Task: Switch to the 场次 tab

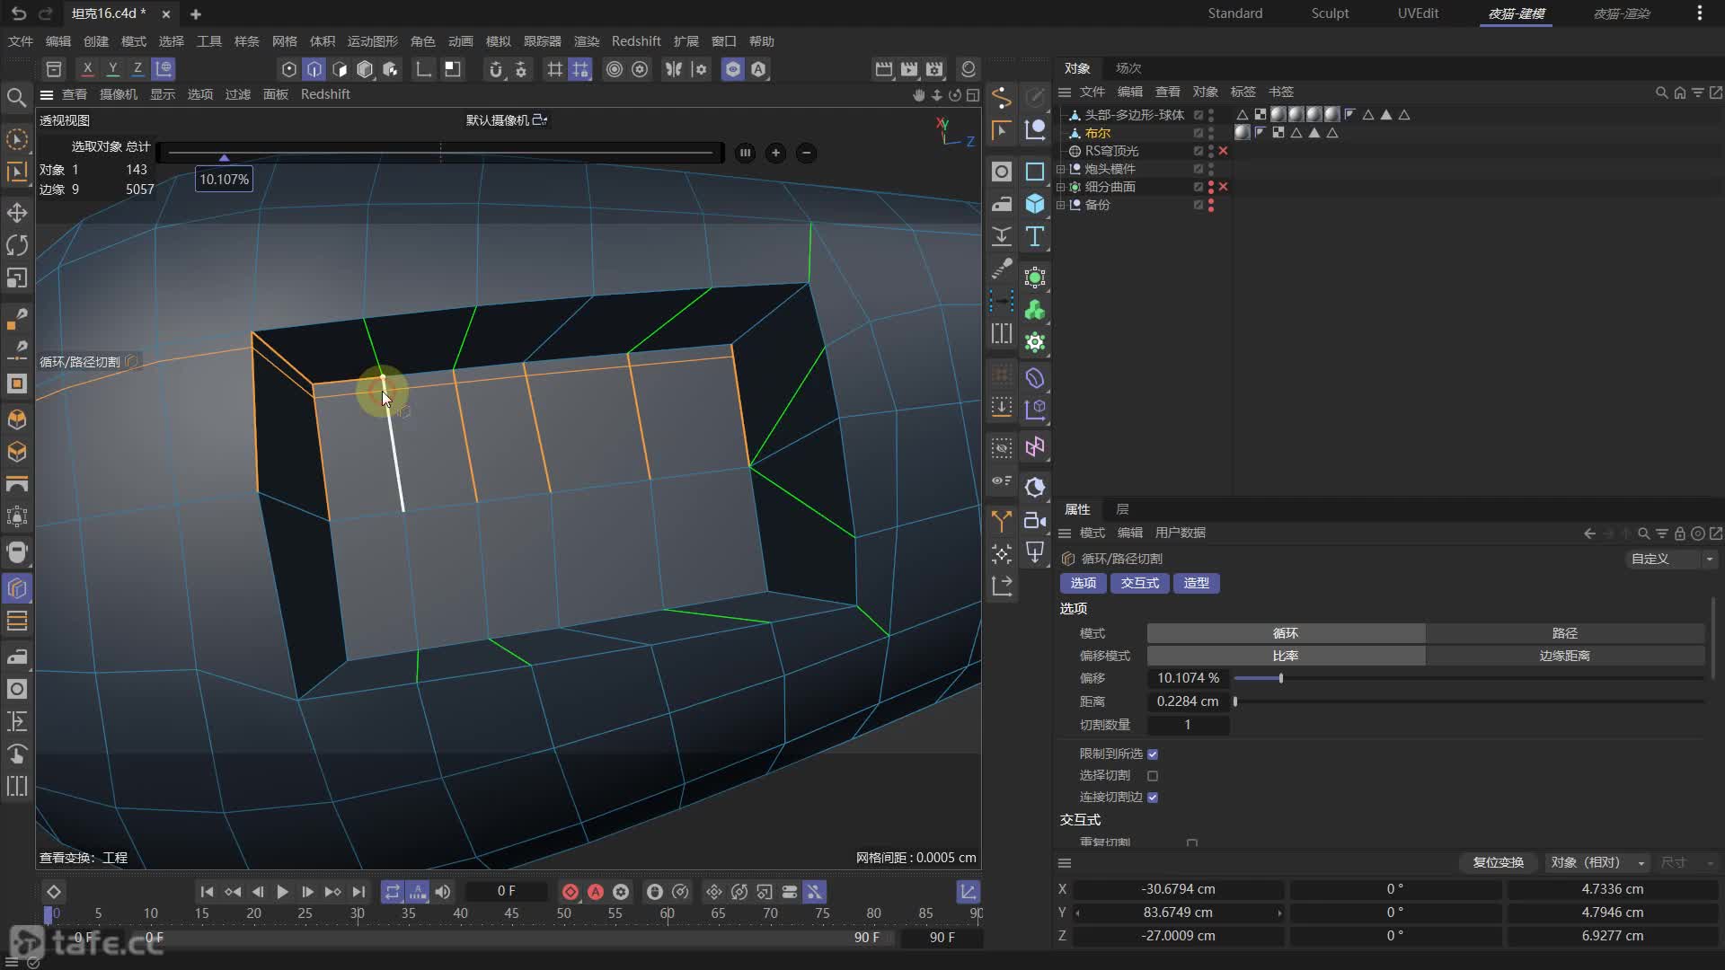Action: pyautogui.click(x=1128, y=68)
